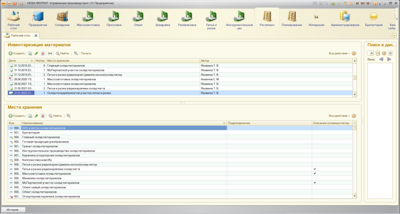
Task: Open the Литьё и резка section
Action: [x=211, y=20]
